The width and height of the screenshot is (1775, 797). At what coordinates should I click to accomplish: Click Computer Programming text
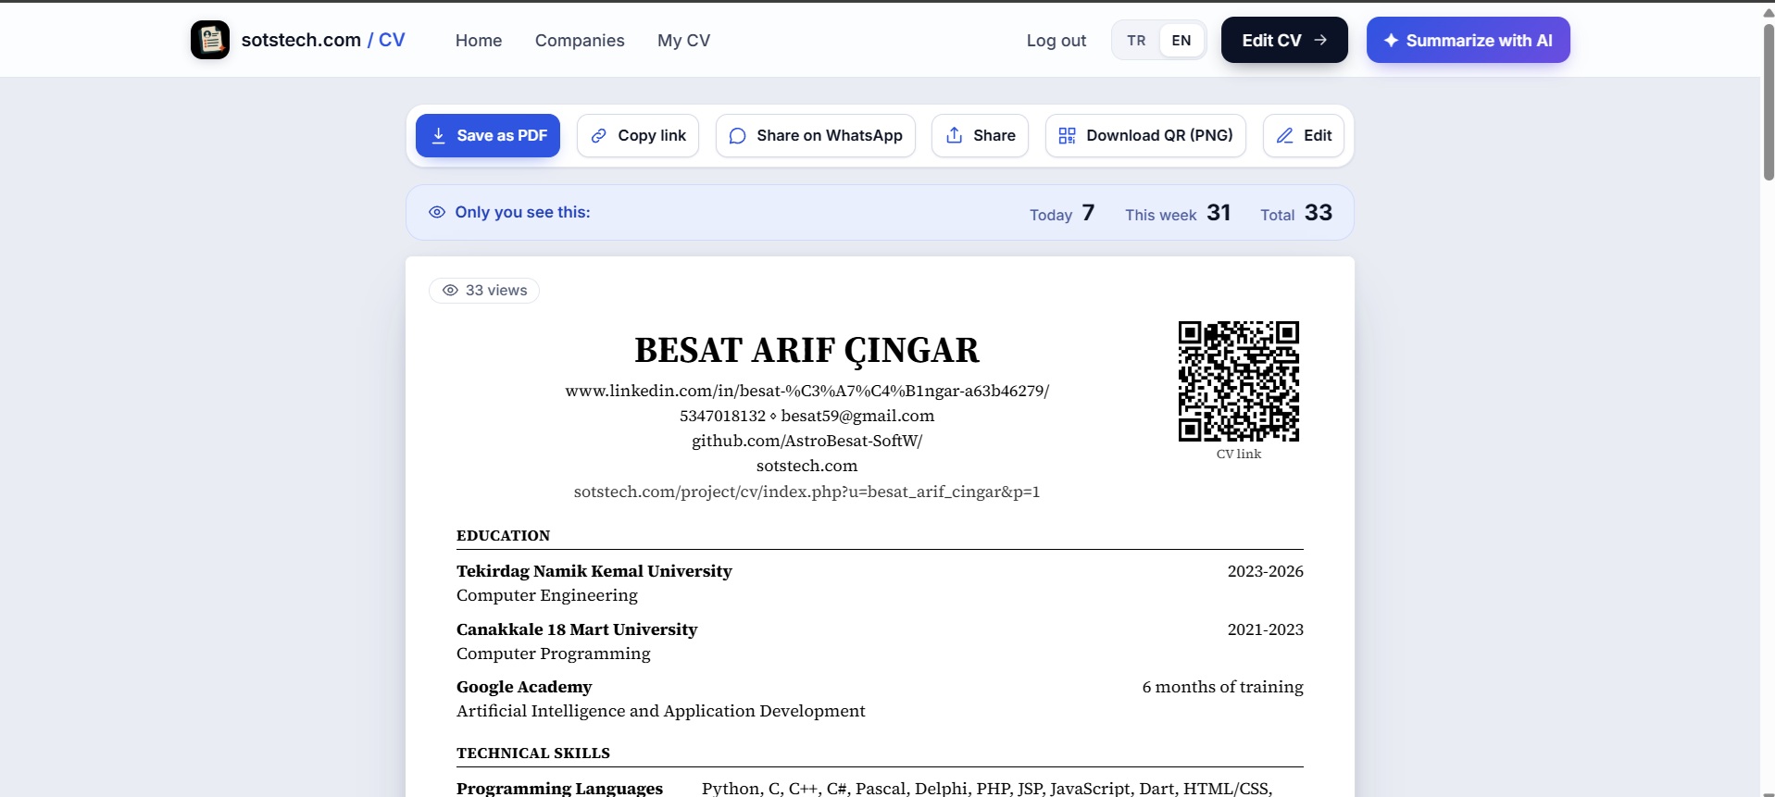[554, 654]
